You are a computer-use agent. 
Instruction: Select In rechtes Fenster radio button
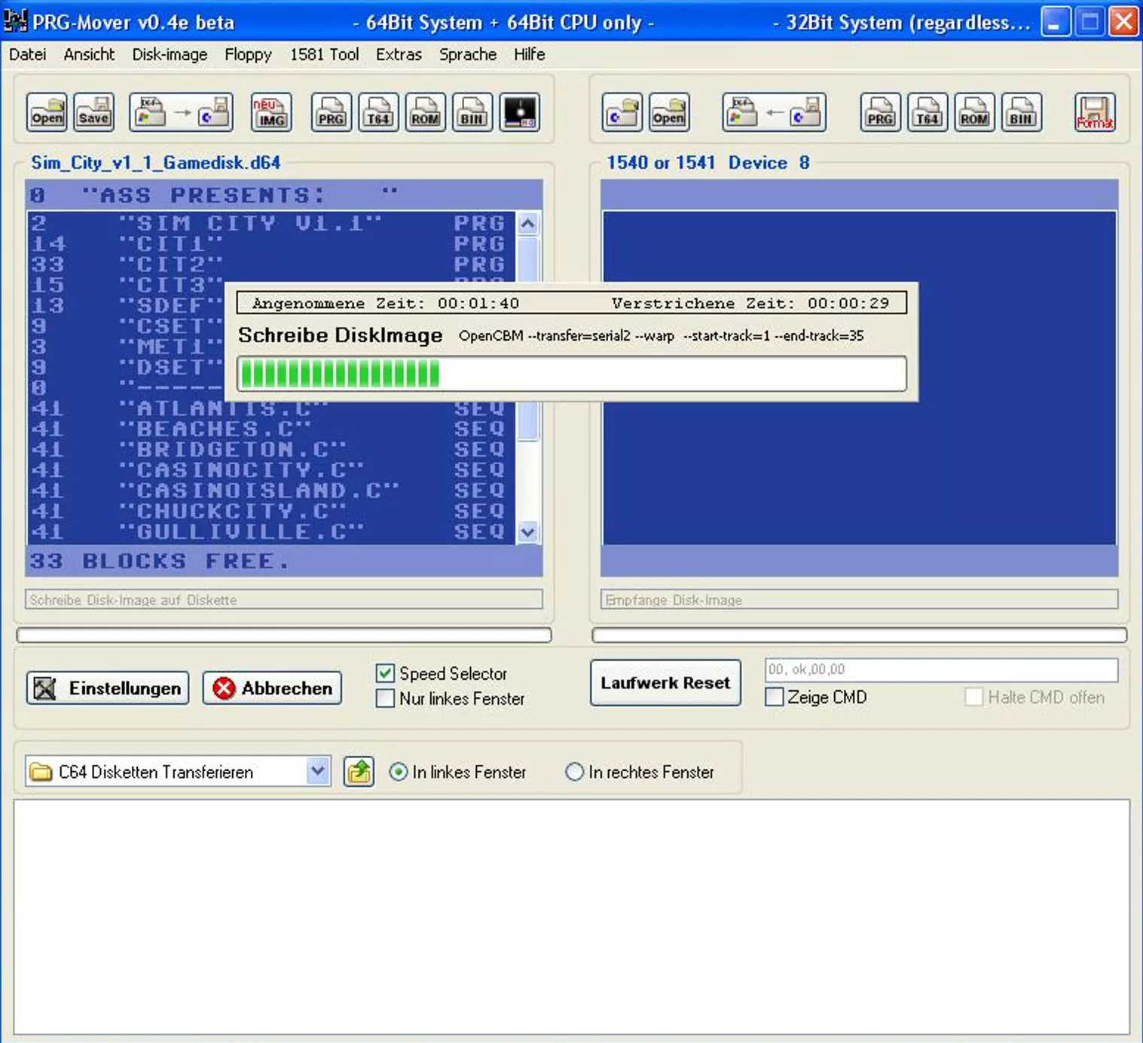pyautogui.click(x=574, y=772)
